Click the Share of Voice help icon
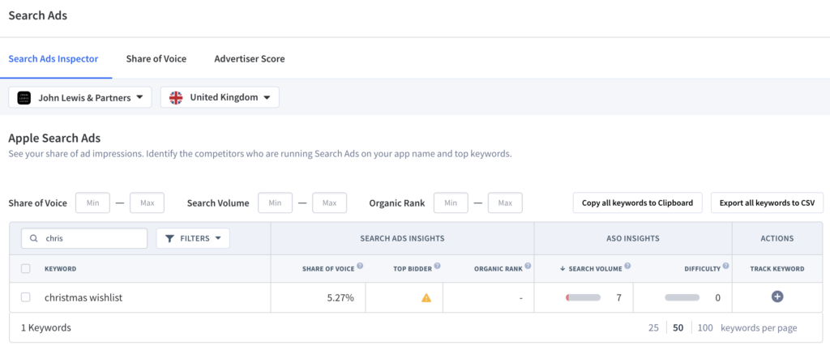830x354 pixels. (360, 267)
